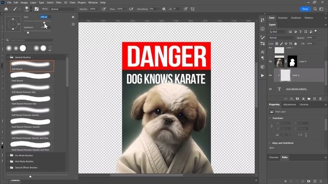Click the brush Size value field
328x184 pixels.
tap(45, 17)
